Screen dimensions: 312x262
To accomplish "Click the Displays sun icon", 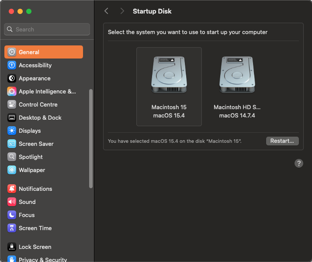I will (12, 131).
